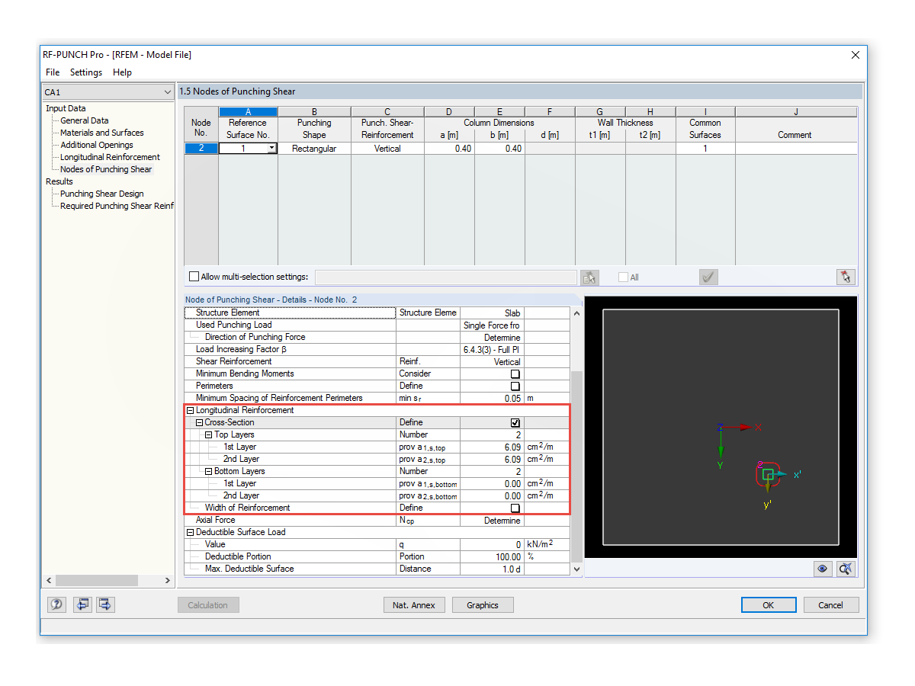The image size is (915, 686).
Task: Click Max. Deductible Surface value 1.0 d
Action: (492, 569)
